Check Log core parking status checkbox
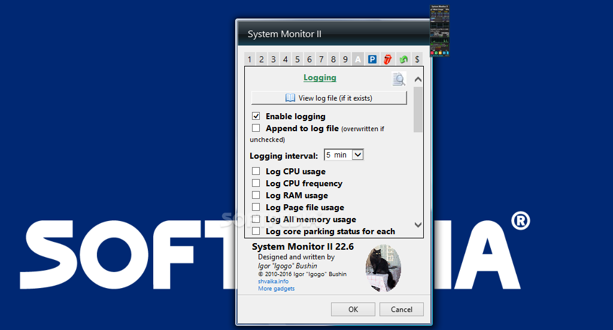613x330 pixels. pyautogui.click(x=256, y=231)
